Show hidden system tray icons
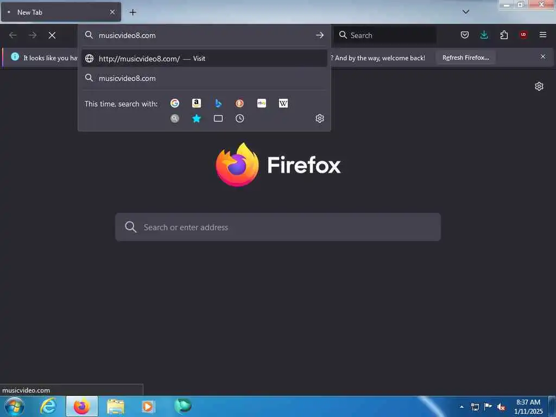The image size is (556, 417). (x=462, y=407)
